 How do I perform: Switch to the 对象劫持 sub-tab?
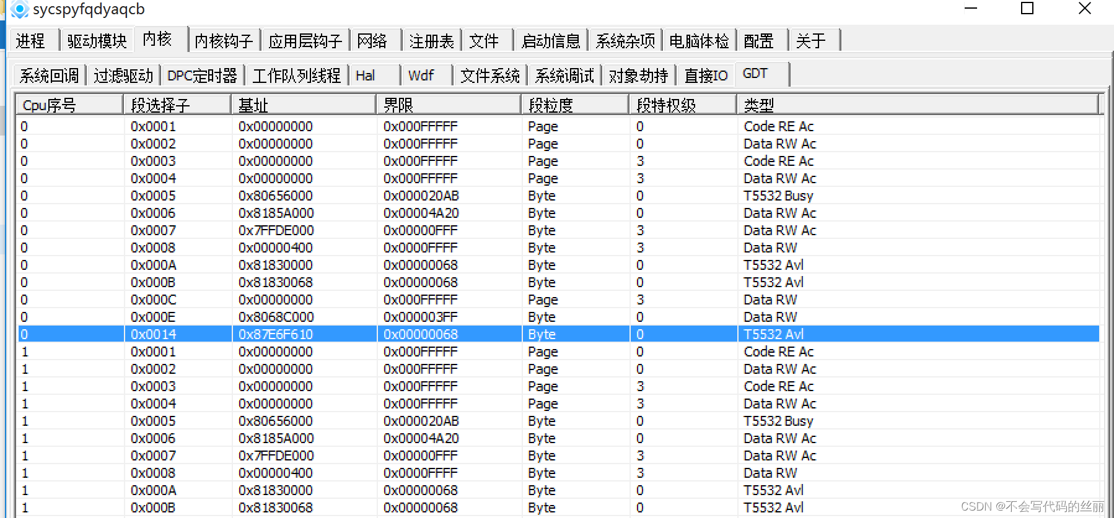click(638, 76)
